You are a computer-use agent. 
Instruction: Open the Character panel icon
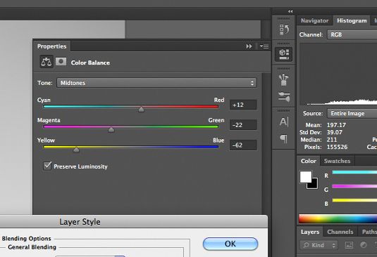point(284,121)
